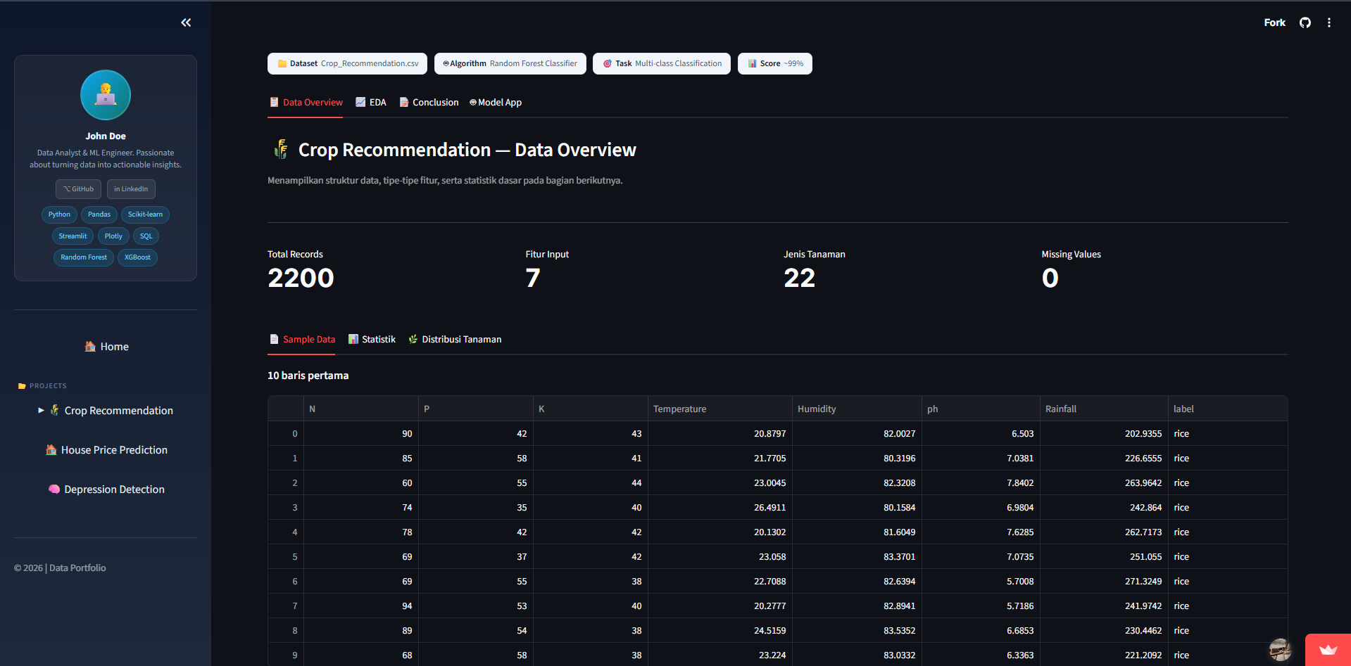Click the John Doe avatar image

[106, 95]
